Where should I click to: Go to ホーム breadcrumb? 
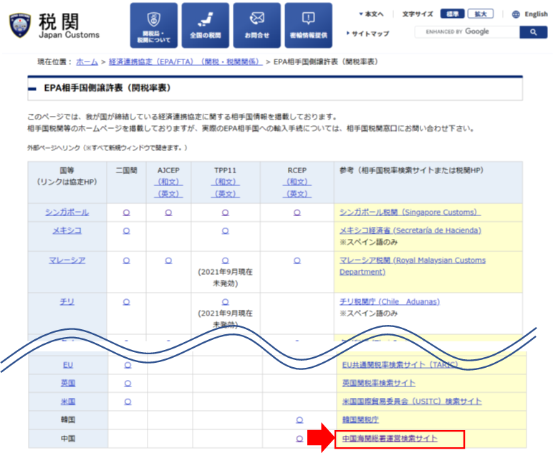click(87, 62)
